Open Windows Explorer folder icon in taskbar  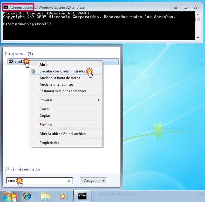(45, 196)
